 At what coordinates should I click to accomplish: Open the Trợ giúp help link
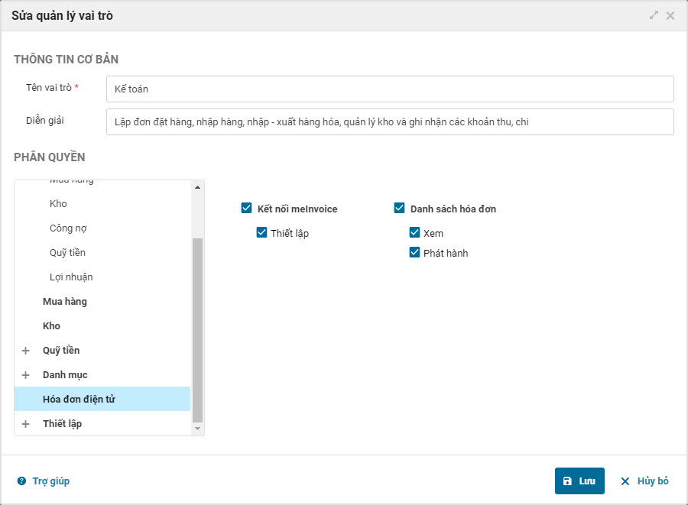pyautogui.click(x=50, y=481)
